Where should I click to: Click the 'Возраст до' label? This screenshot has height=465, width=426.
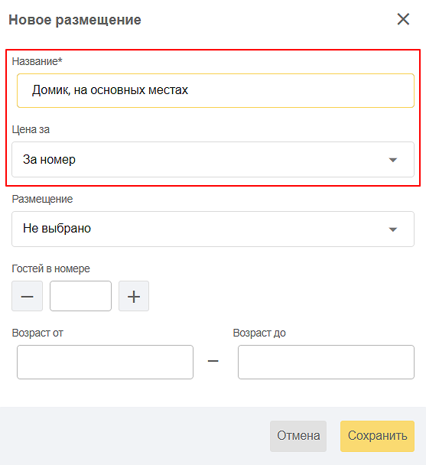pyautogui.click(x=259, y=333)
